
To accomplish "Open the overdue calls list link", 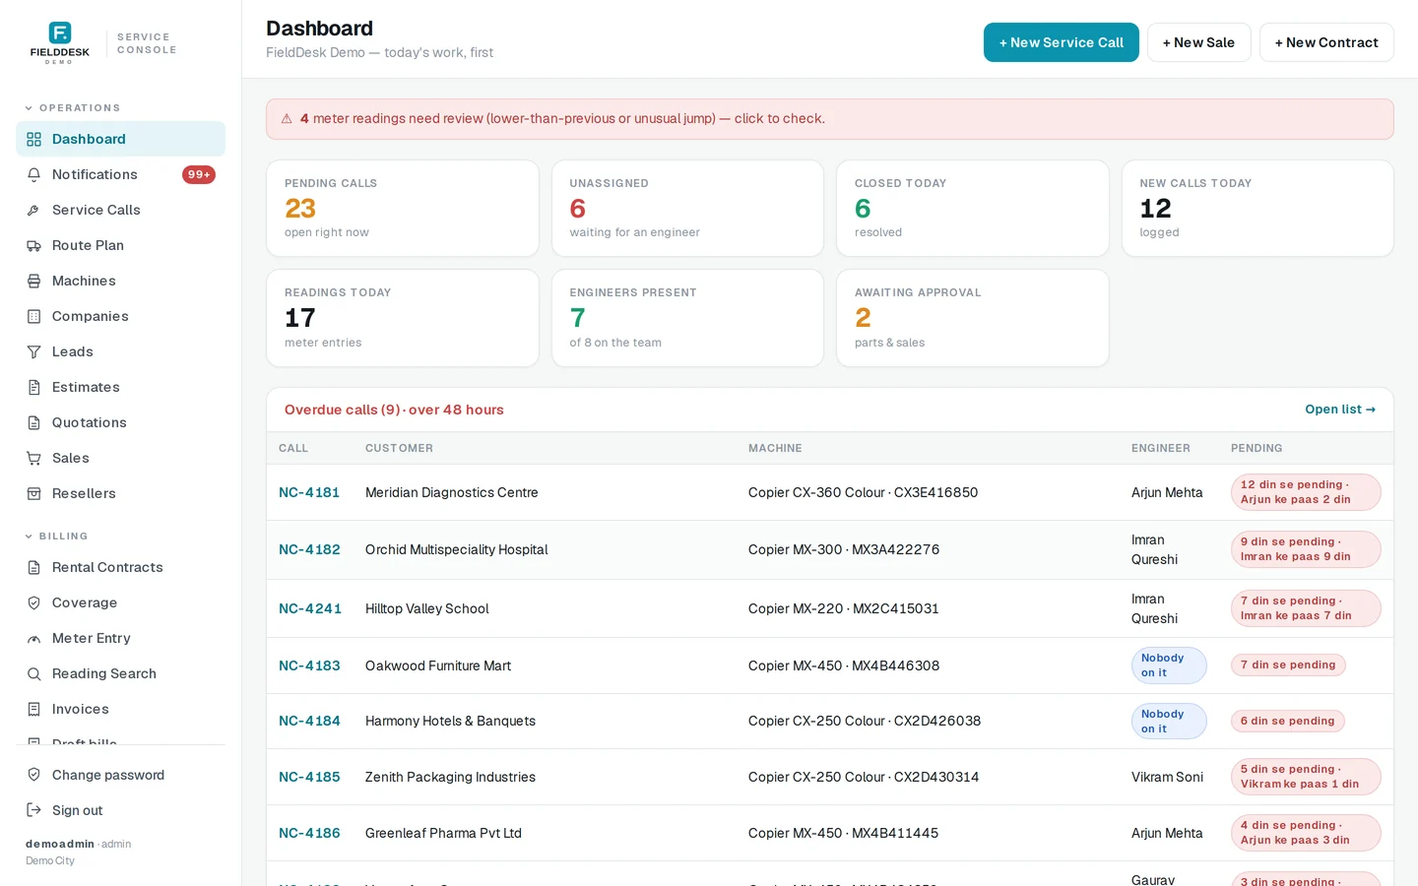I will click(x=1339, y=410).
